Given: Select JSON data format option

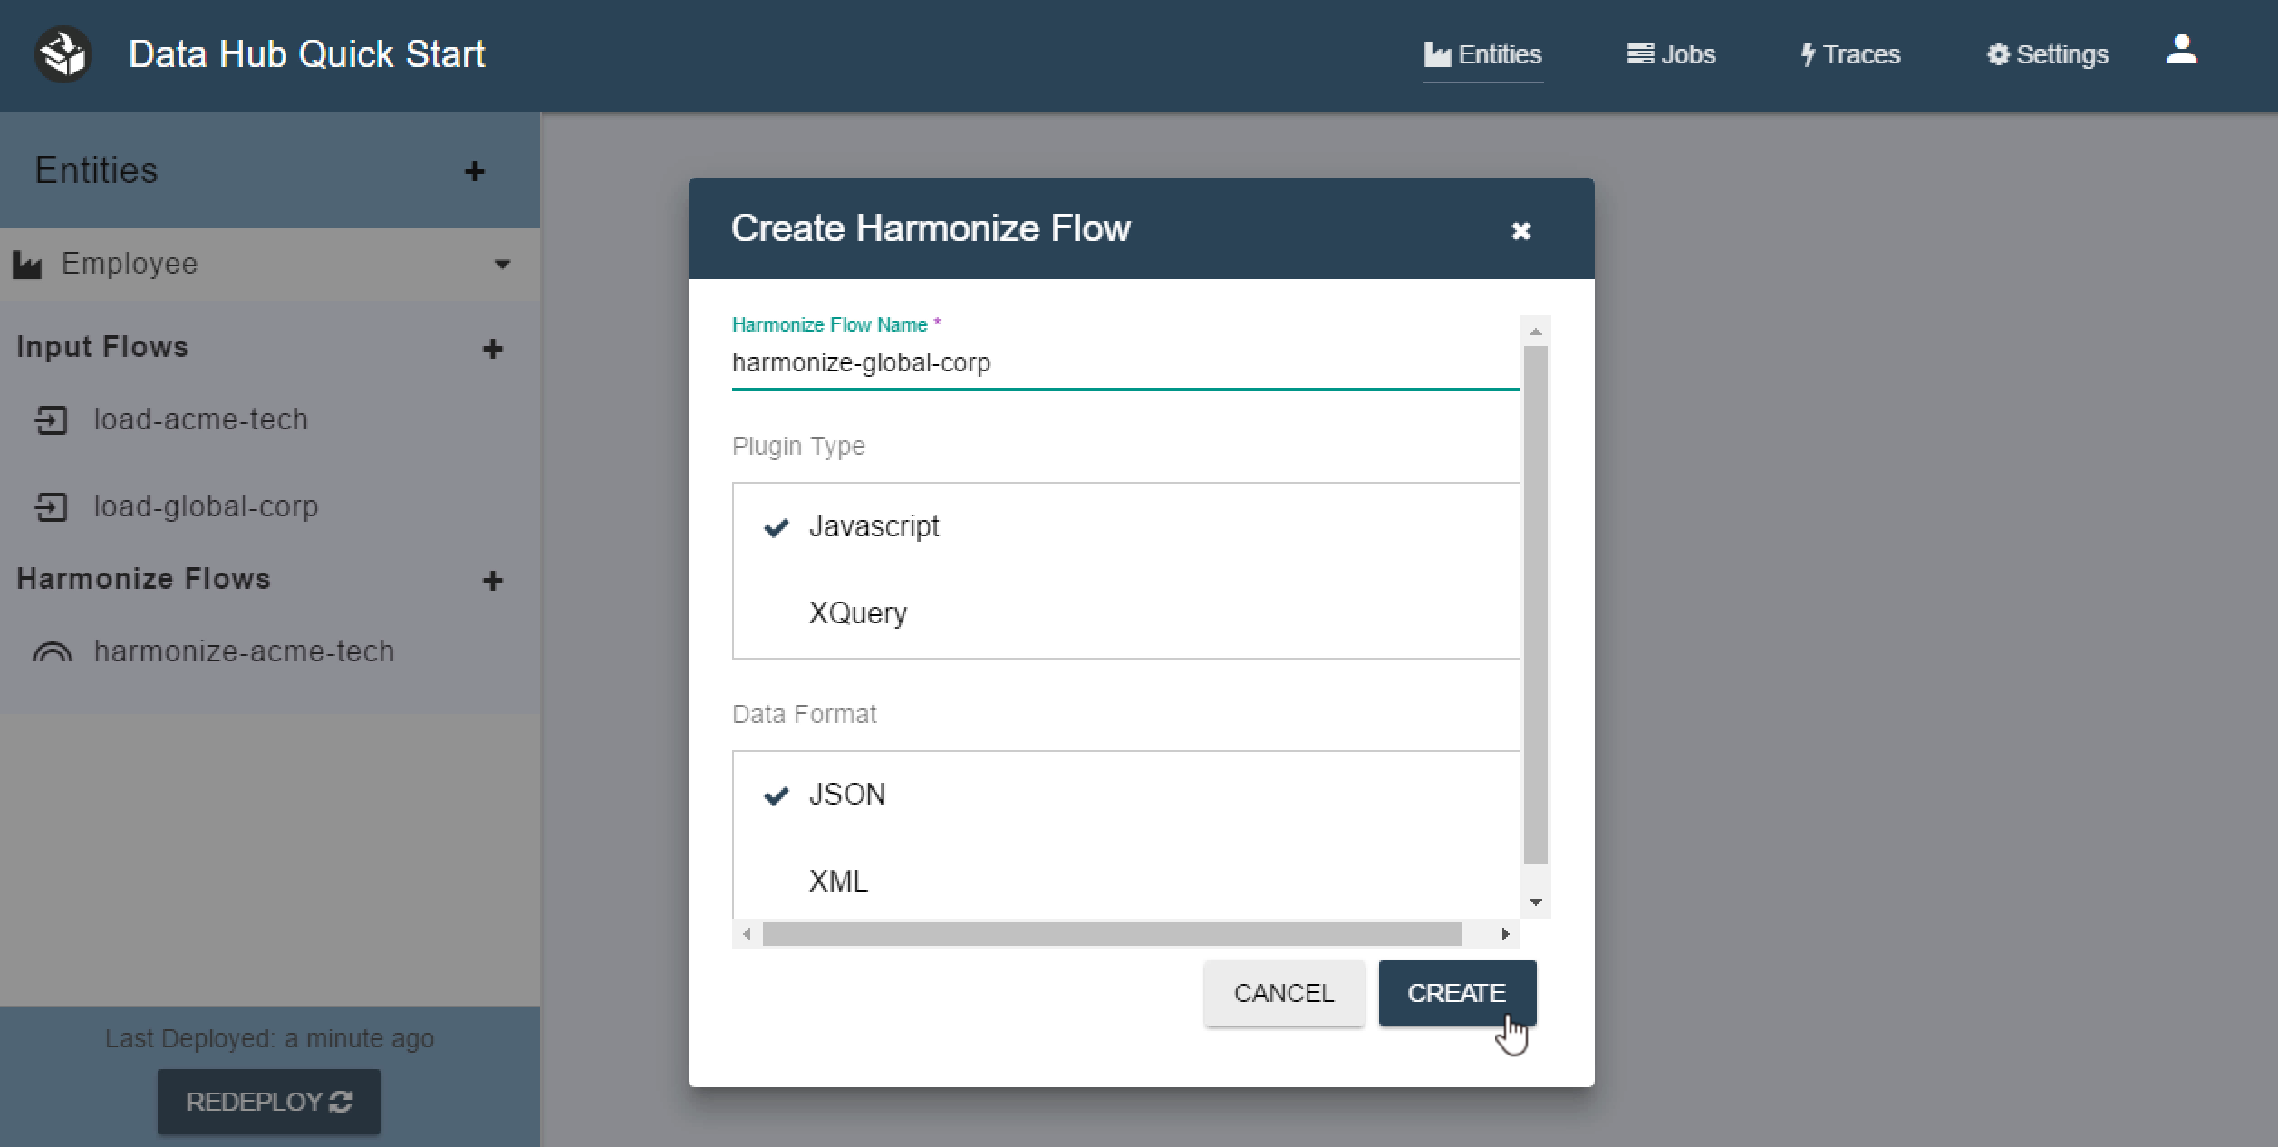Looking at the screenshot, I should [845, 792].
